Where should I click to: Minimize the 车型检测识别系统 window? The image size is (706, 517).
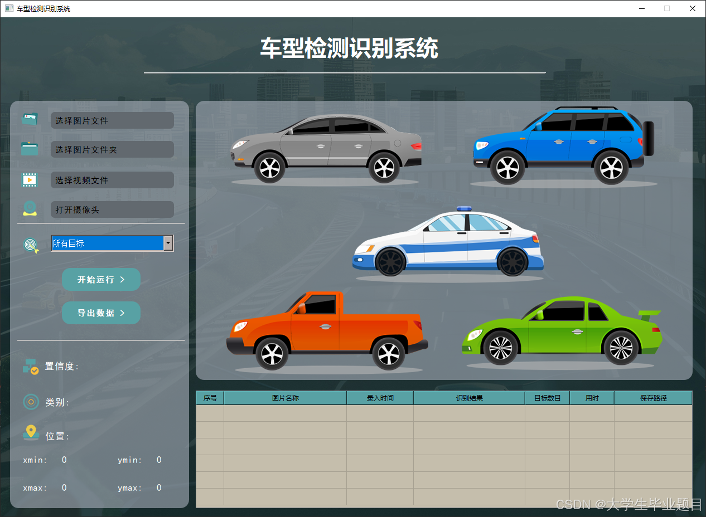pos(642,8)
